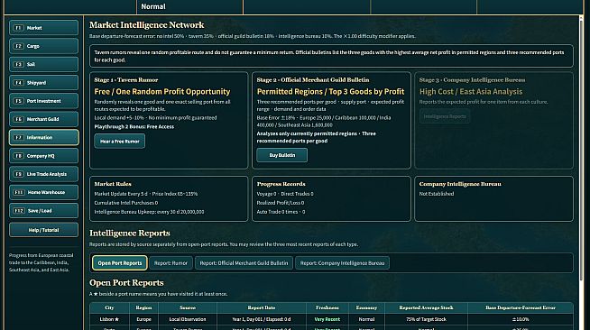Click the Source column header
Viewport: 590px width, 330px height.
point(188,307)
